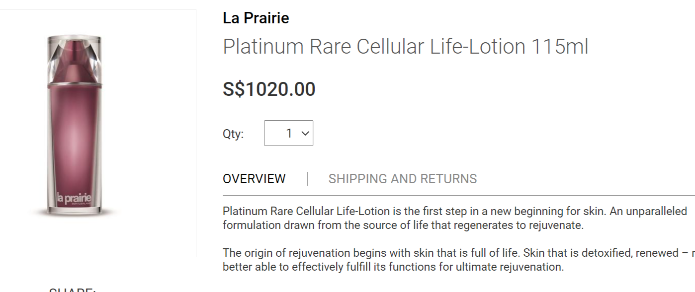Click "115ml" in the product title
This screenshot has width=695, height=292.
click(560, 47)
